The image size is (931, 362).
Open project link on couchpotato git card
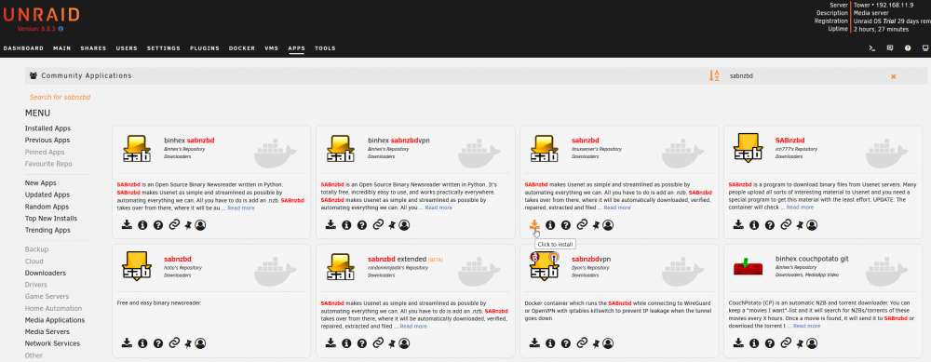click(786, 343)
